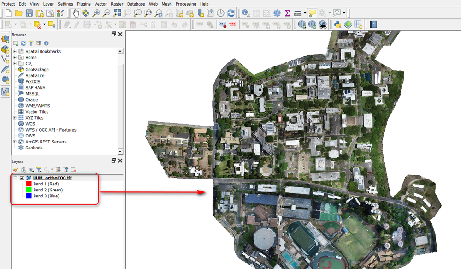Select WMS/WMTS in Browser tree

point(38,106)
